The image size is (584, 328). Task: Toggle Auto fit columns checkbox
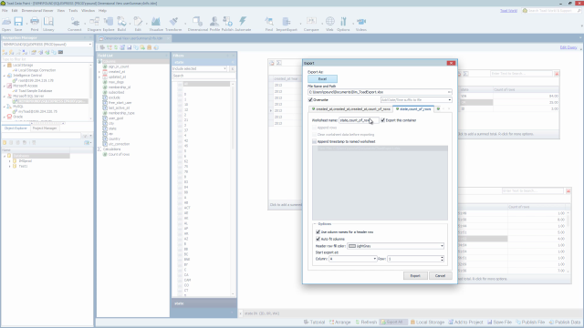point(318,239)
